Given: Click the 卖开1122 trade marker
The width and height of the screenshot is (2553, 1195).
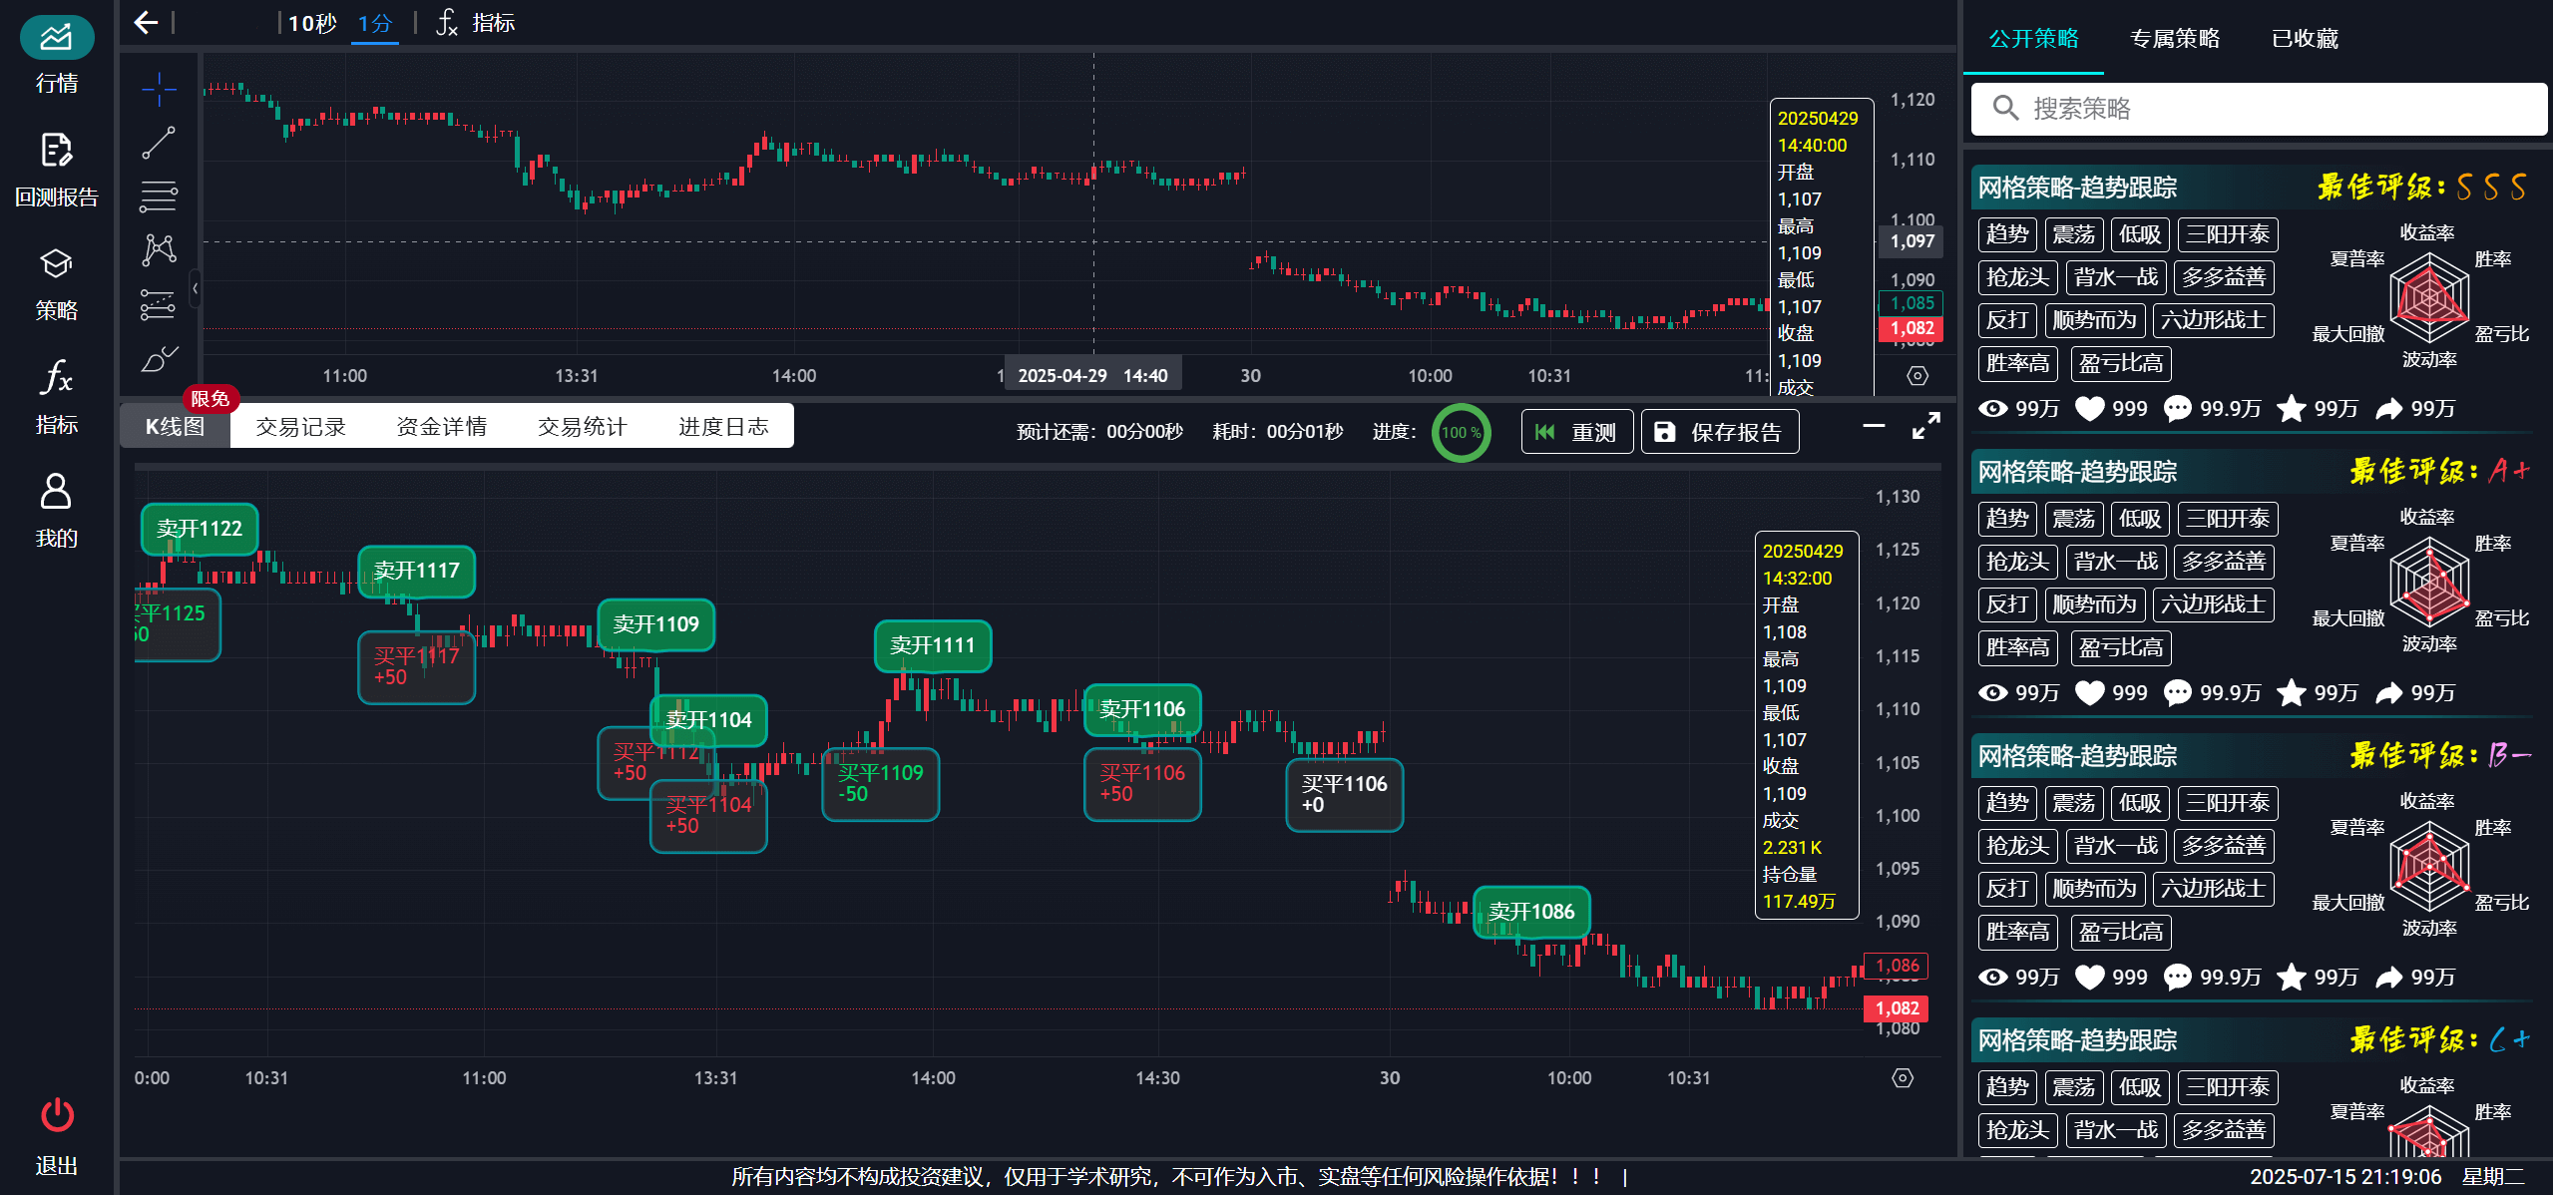Looking at the screenshot, I should 200,529.
